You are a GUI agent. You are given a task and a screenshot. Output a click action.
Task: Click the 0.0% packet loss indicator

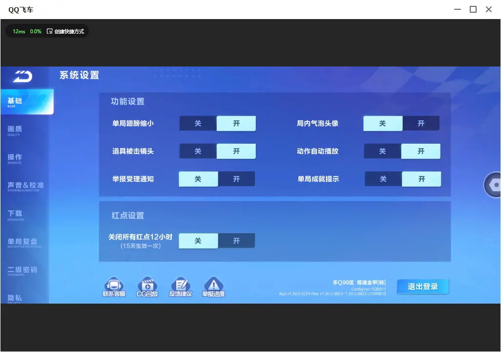36,31
